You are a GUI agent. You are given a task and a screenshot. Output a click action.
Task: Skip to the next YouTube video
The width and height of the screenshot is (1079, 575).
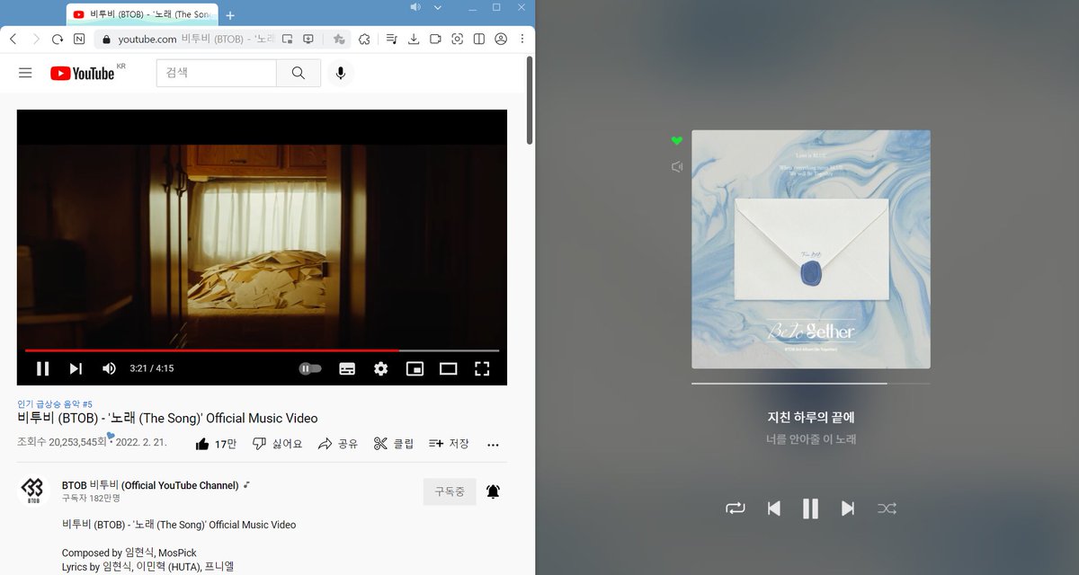76,368
